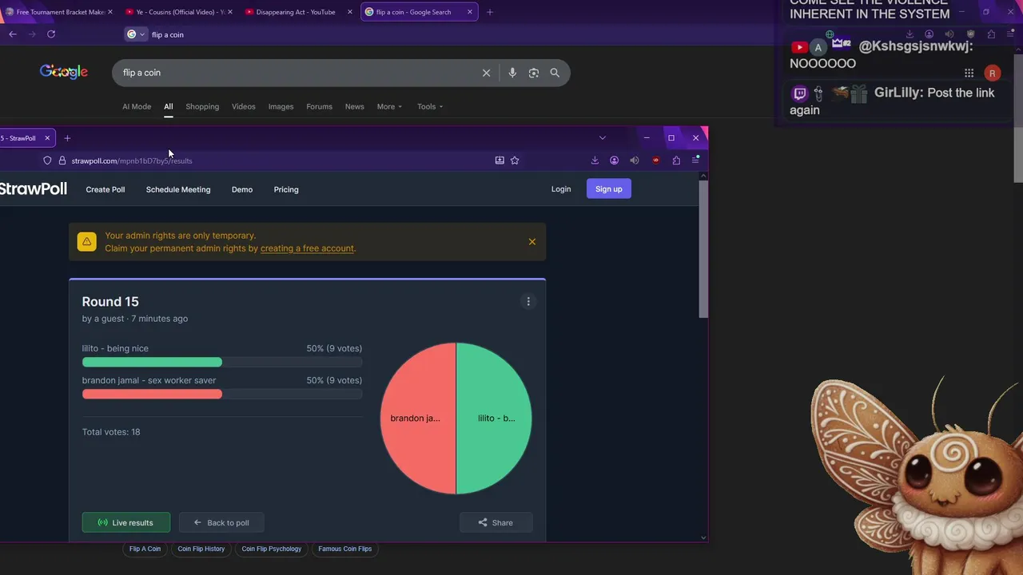The width and height of the screenshot is (1023, 575).
Task: Close the StrawPoll browser tab
Action: (x=47, y=138)
